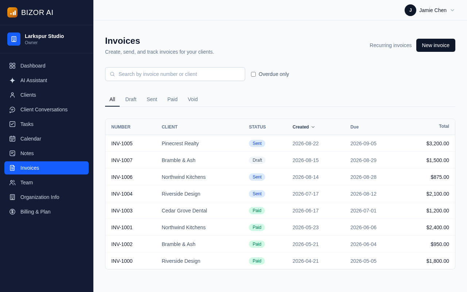Viewport: 467px width, 292px height.
Task: Click the Invoices document icon
Action: [x=12, y=168]
